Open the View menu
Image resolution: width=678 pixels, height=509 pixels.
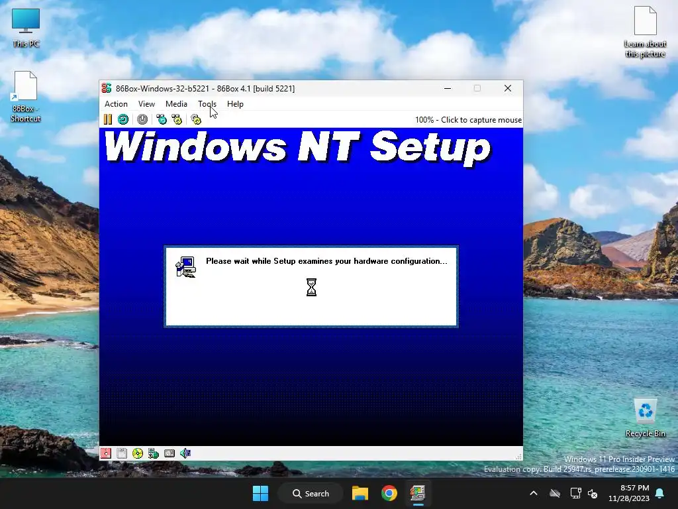tap(146, 104)
